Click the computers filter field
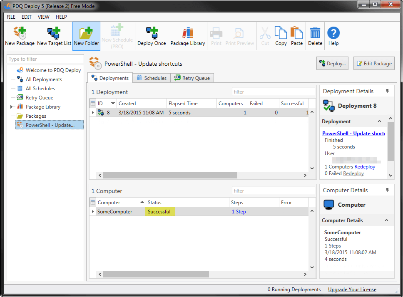 click(273, 191)
